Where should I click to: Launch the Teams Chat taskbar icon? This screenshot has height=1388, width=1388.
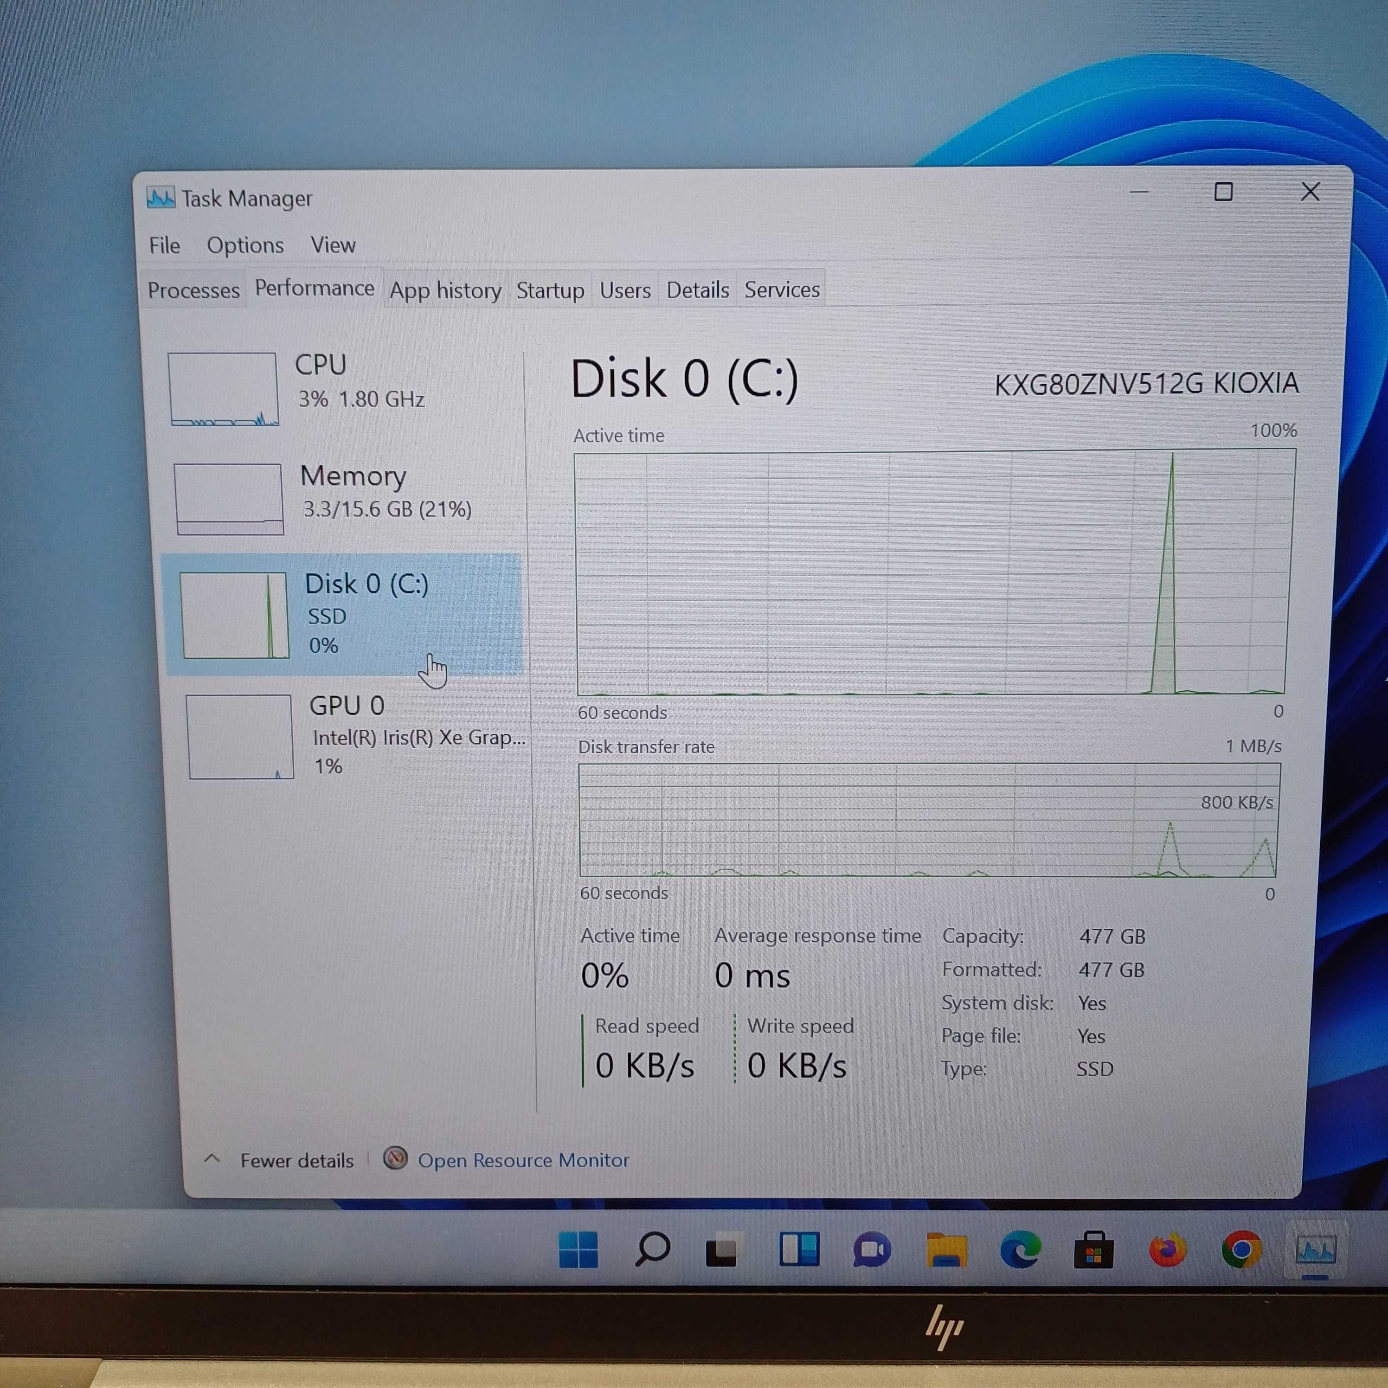point(872,1250)
